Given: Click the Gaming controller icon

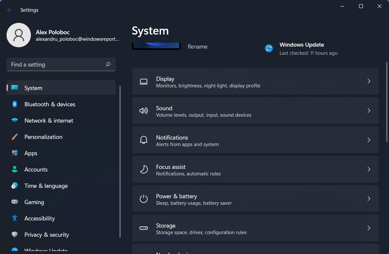Looking at the screenshot, I should click(x=15, y=202).
